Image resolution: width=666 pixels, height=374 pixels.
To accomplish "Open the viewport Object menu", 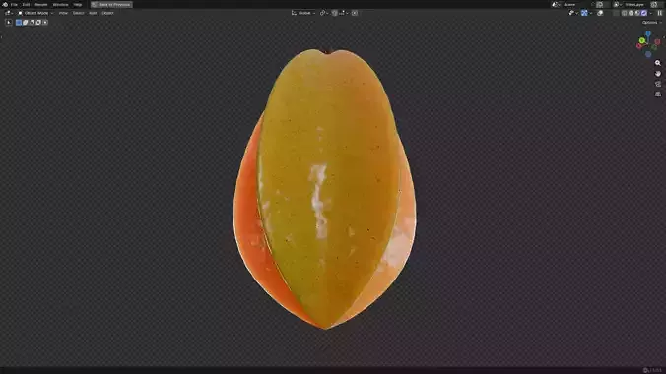I will 107,13.
